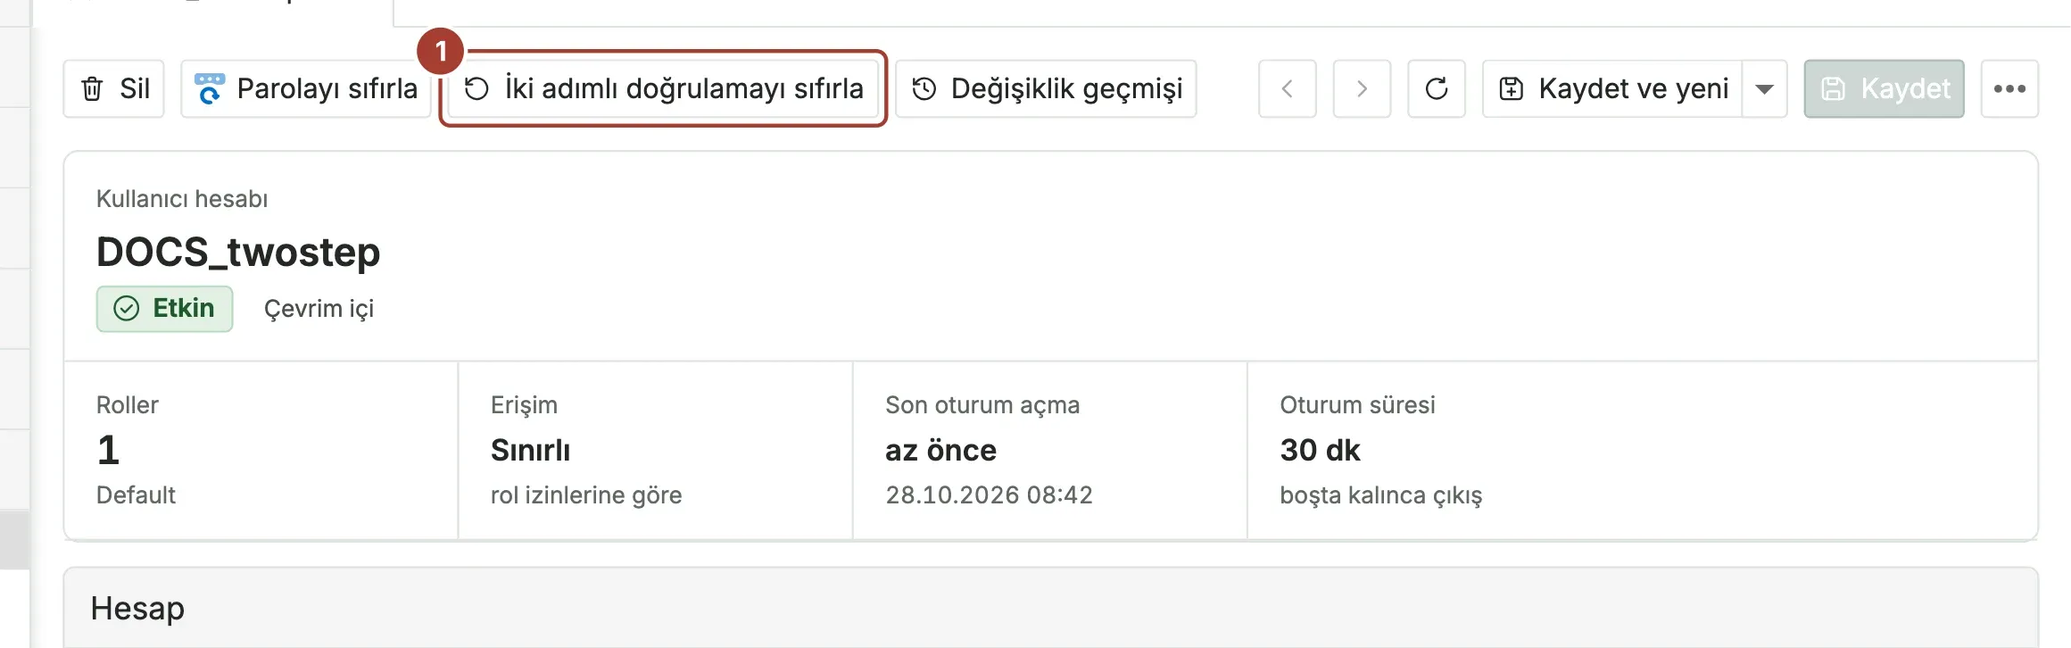
Task: Click the Default role text
Action: click(136, 495)
